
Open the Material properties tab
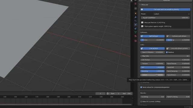pos(135,36)
